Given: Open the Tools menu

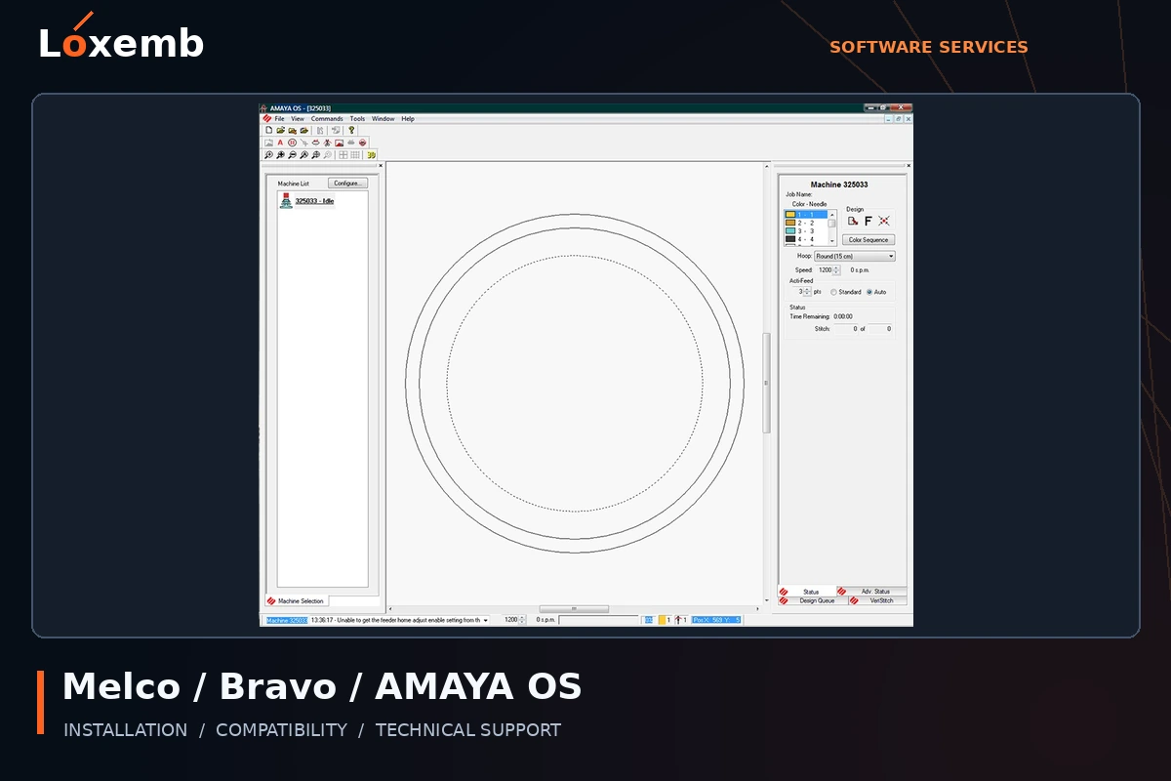Looking at the screenshot, I should coord(357,119).
